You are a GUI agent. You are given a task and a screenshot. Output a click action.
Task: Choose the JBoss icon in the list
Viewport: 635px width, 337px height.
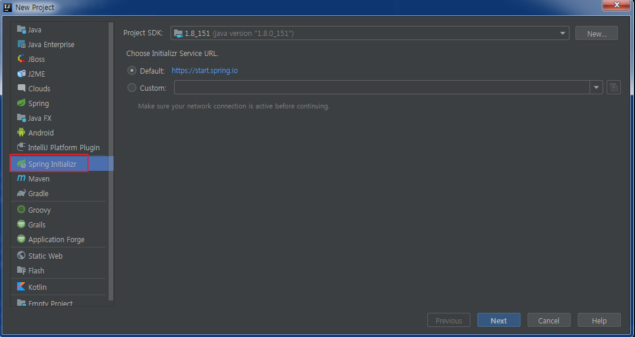[21, 59]
